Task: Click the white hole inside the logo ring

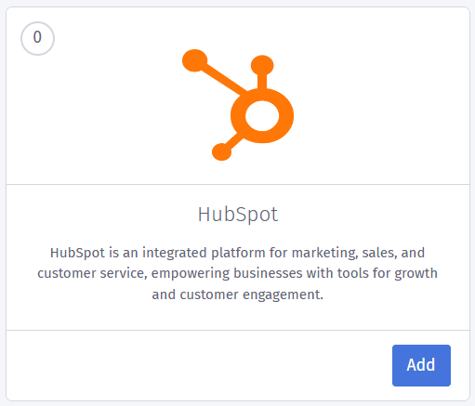Action: (x=262, y=116)
